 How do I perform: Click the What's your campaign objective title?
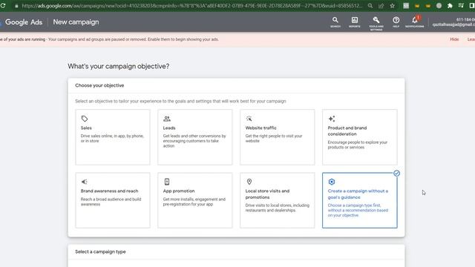coord(119,66)
